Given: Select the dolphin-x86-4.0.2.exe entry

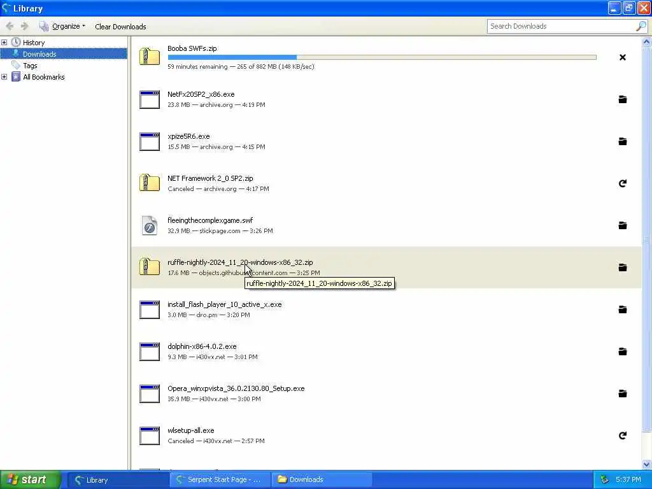Looking at the screenshot, I should pos(386,351).
